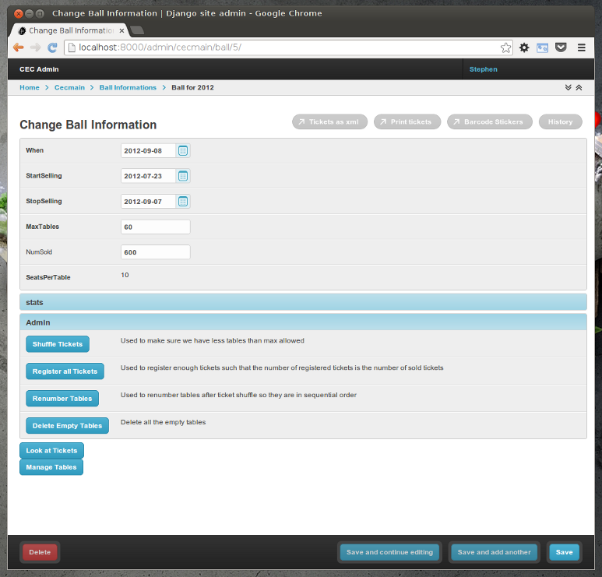Viewport: 602px width, 577px height.
Task: Click the browser back arrow
Action: pos(19,47)
